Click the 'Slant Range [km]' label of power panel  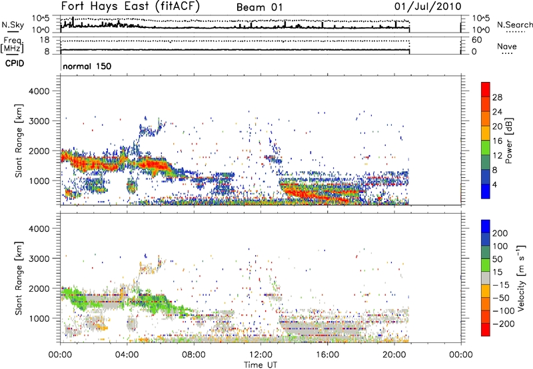[x=19, y=141]
